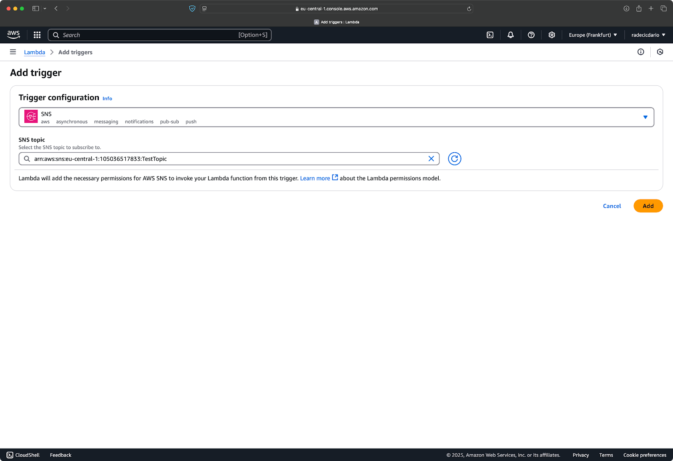
Task: Expand Safari sidebar options chevron
Action: point(45,8)
